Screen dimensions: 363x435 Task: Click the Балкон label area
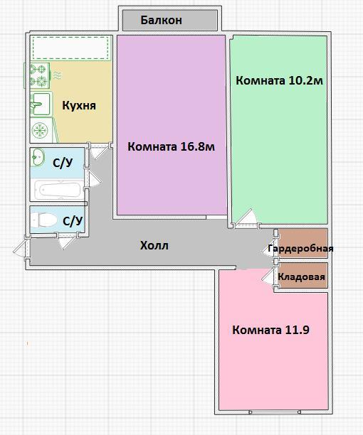pyautogui.click(x=169, y=20)
